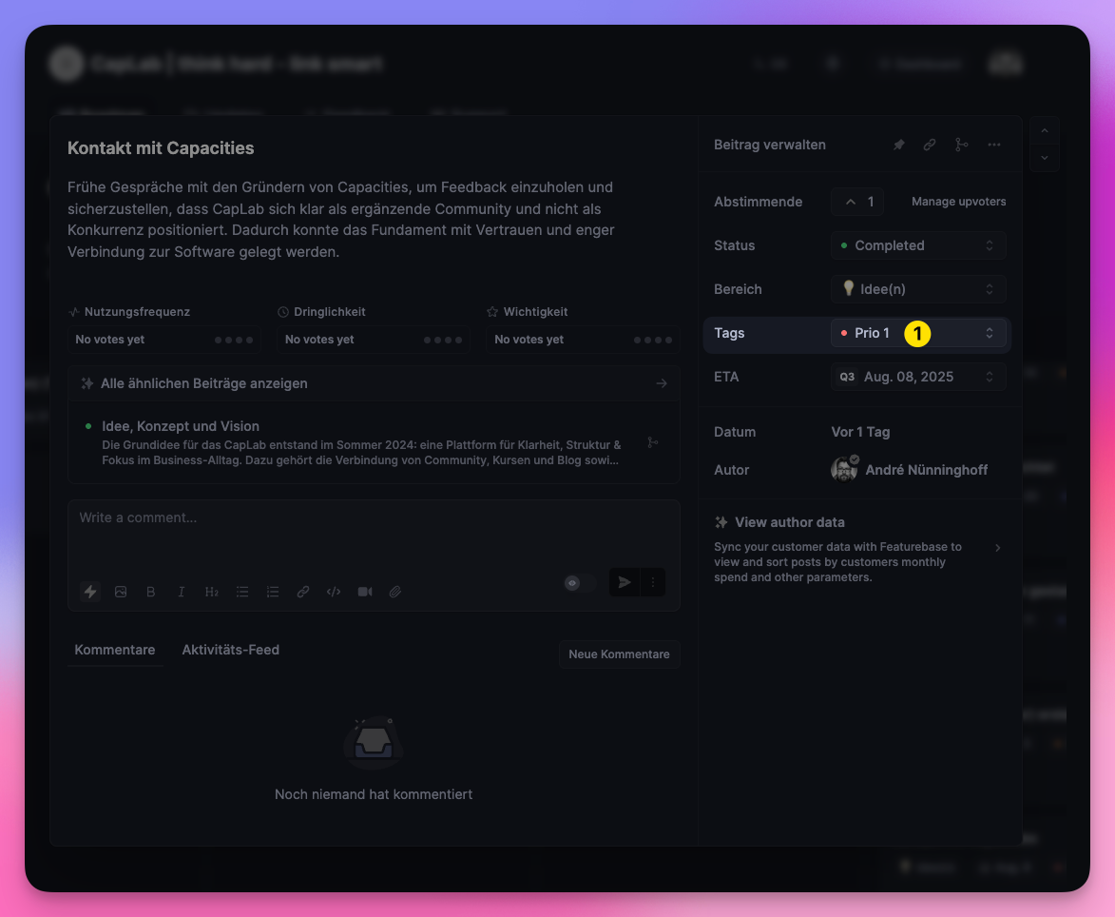Insert an image in the comment editor
This screenshot has height=917, width=1115.
pos(121,592)
